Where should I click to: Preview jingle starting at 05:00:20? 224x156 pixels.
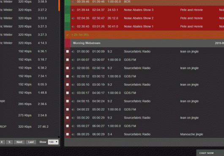pos(73,118)
